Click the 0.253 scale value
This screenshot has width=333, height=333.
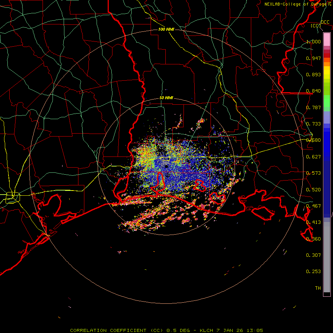click(313, 272)
